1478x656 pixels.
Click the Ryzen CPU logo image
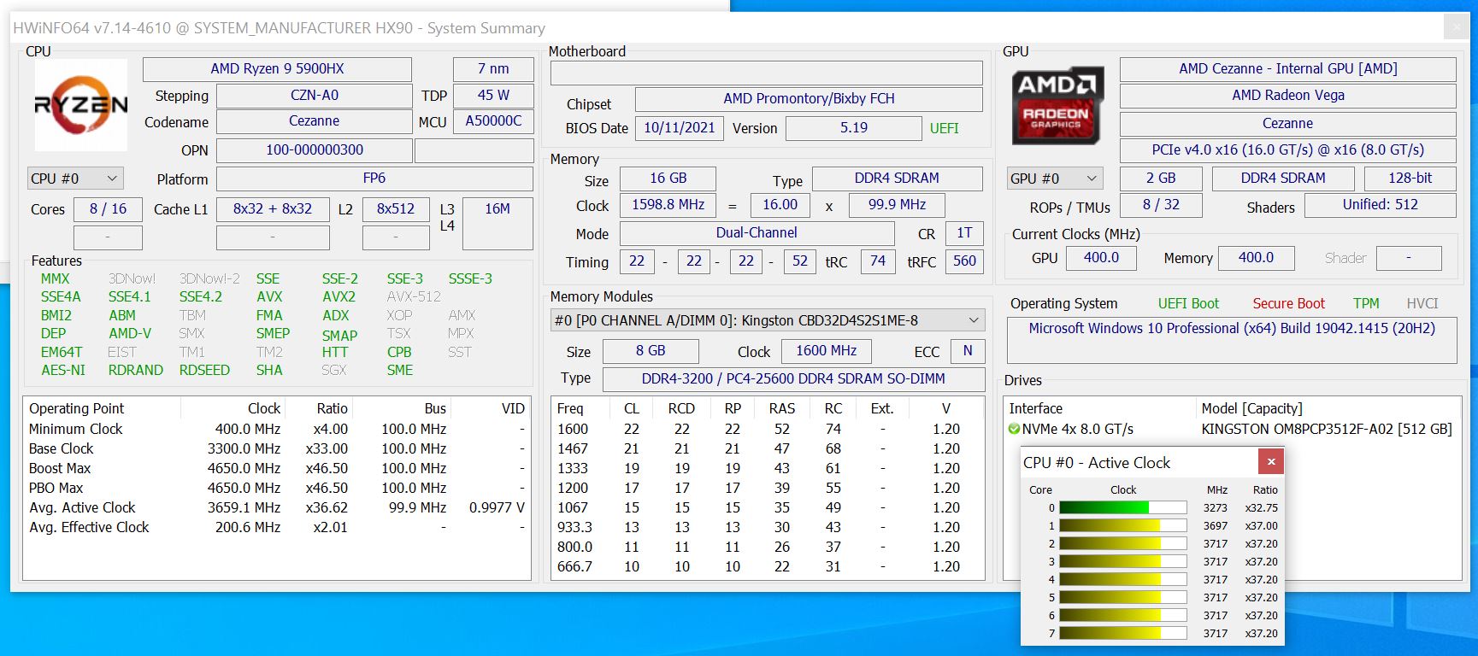click(x=81, y=104)
